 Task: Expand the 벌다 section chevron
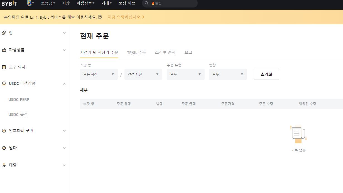(64, 148)
